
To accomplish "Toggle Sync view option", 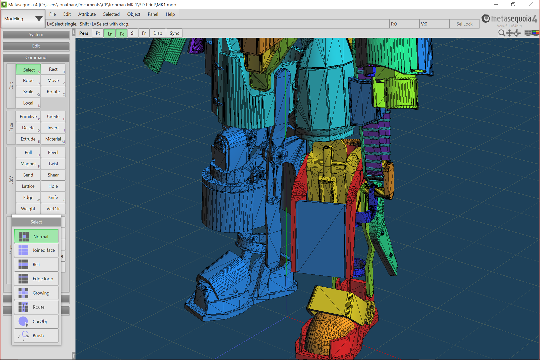I will click(174, 33).
